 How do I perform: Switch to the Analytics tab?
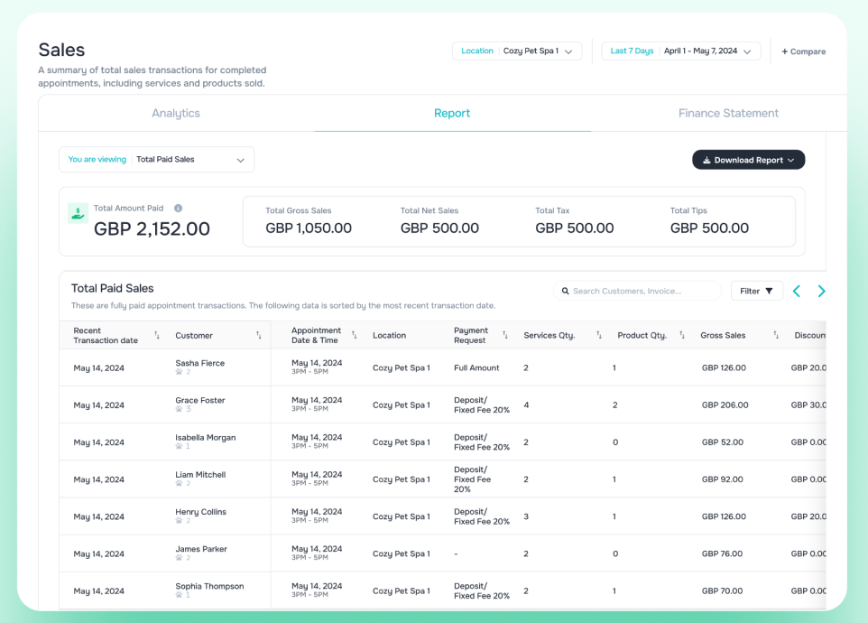176,113
